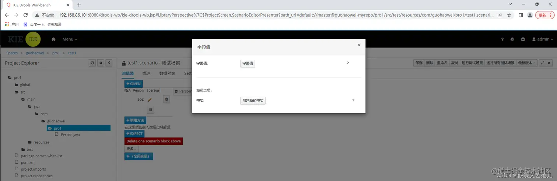Click the KIE IDE logo

click(x=24, y=39)
